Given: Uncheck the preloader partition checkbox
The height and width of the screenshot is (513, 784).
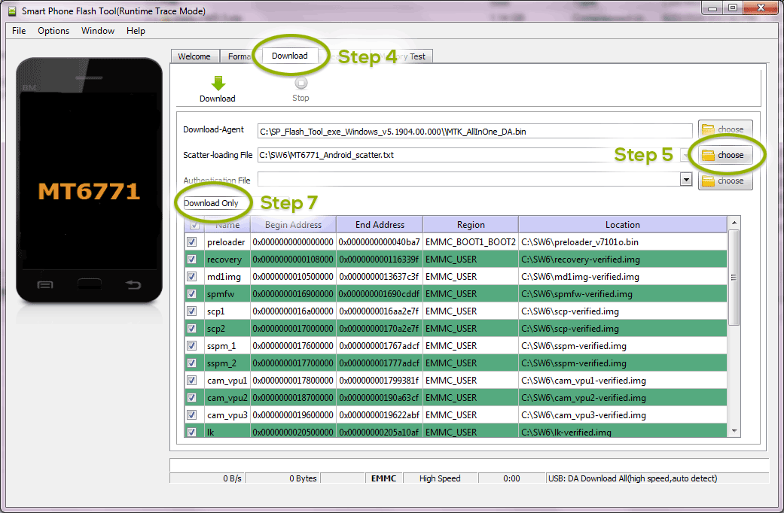Looking at the screenshot, I should [x=192, y=241].
